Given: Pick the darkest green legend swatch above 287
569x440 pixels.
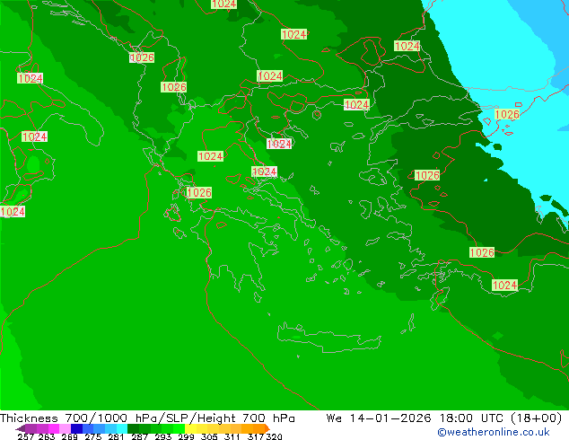Looking at the screenshot, I should pos(133,428).
